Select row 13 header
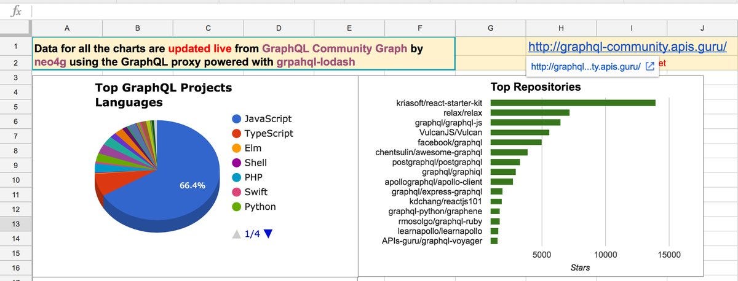Image resolution: width=738 pixels, height=281 pixels. coord(15,224)
